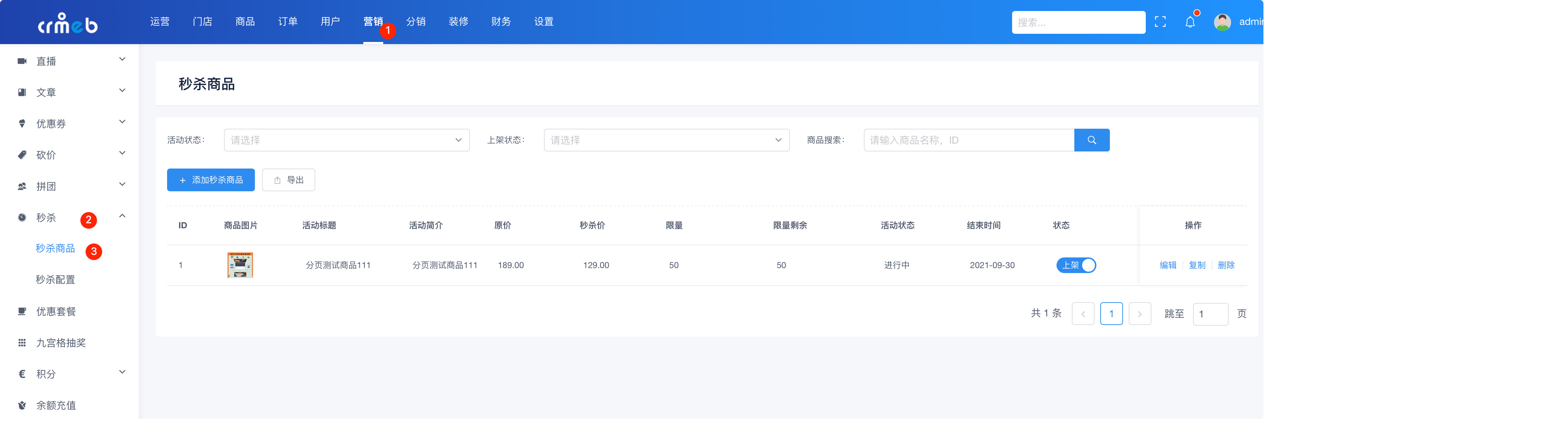Expand the 砍价 sidebar menu chevron
1561x448 pixels.
coord(122,153)
